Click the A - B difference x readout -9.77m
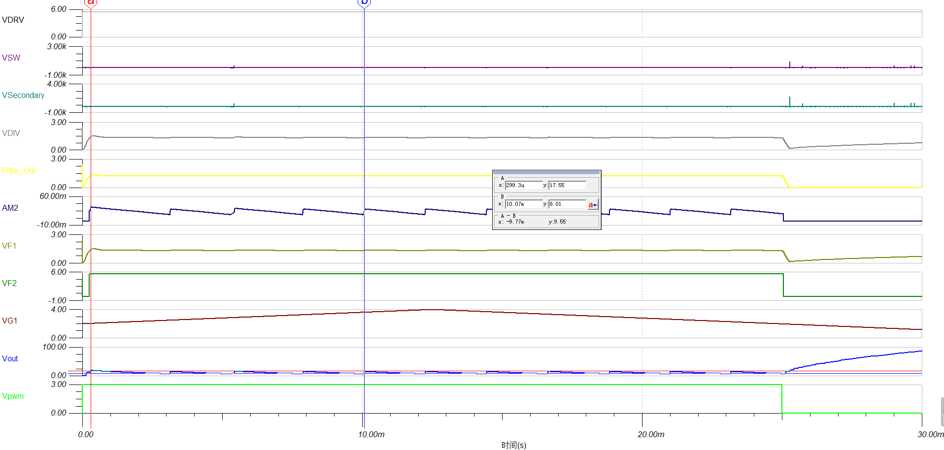Image resolution: width=944 pixels, height=450 pixels. point(515,222)
